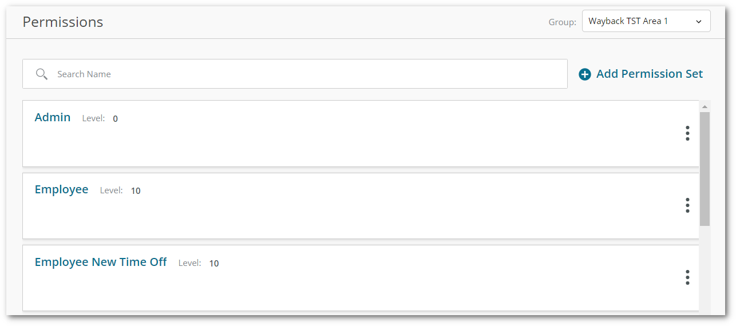
Task: Click the permissions list scrollbar thumb
Action: (705, 169)
